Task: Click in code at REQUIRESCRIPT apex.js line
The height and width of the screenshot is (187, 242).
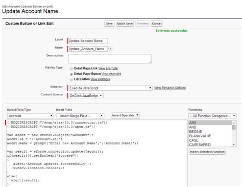Action: (51, 127)
